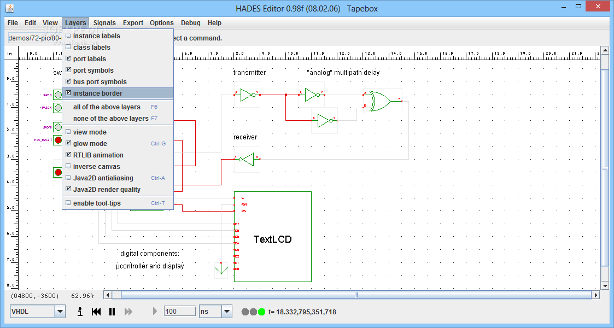Click horizontal scrollbar right arrow
Viewport: 614px width, 328px height.
coord(595,295)
